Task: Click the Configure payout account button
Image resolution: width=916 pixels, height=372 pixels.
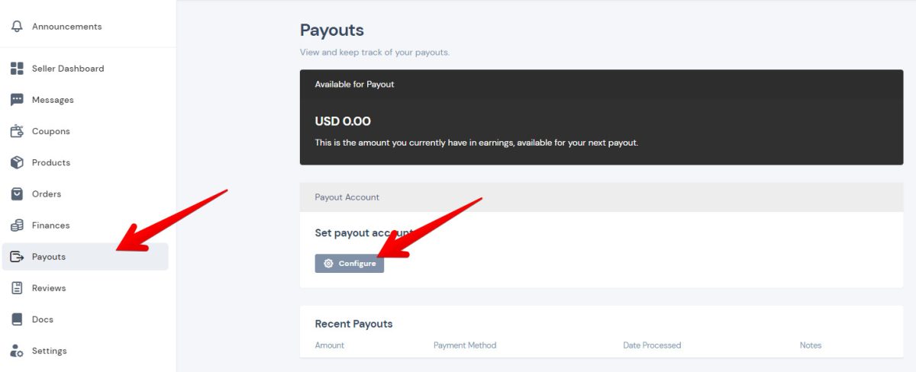Action: [x=350, y=263]
